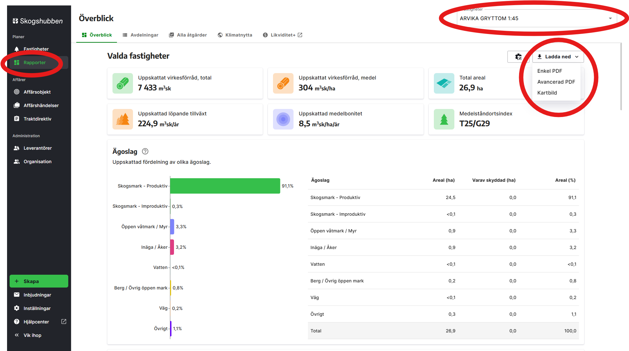Open Rapporter in the sidebar

coord(34,63)
